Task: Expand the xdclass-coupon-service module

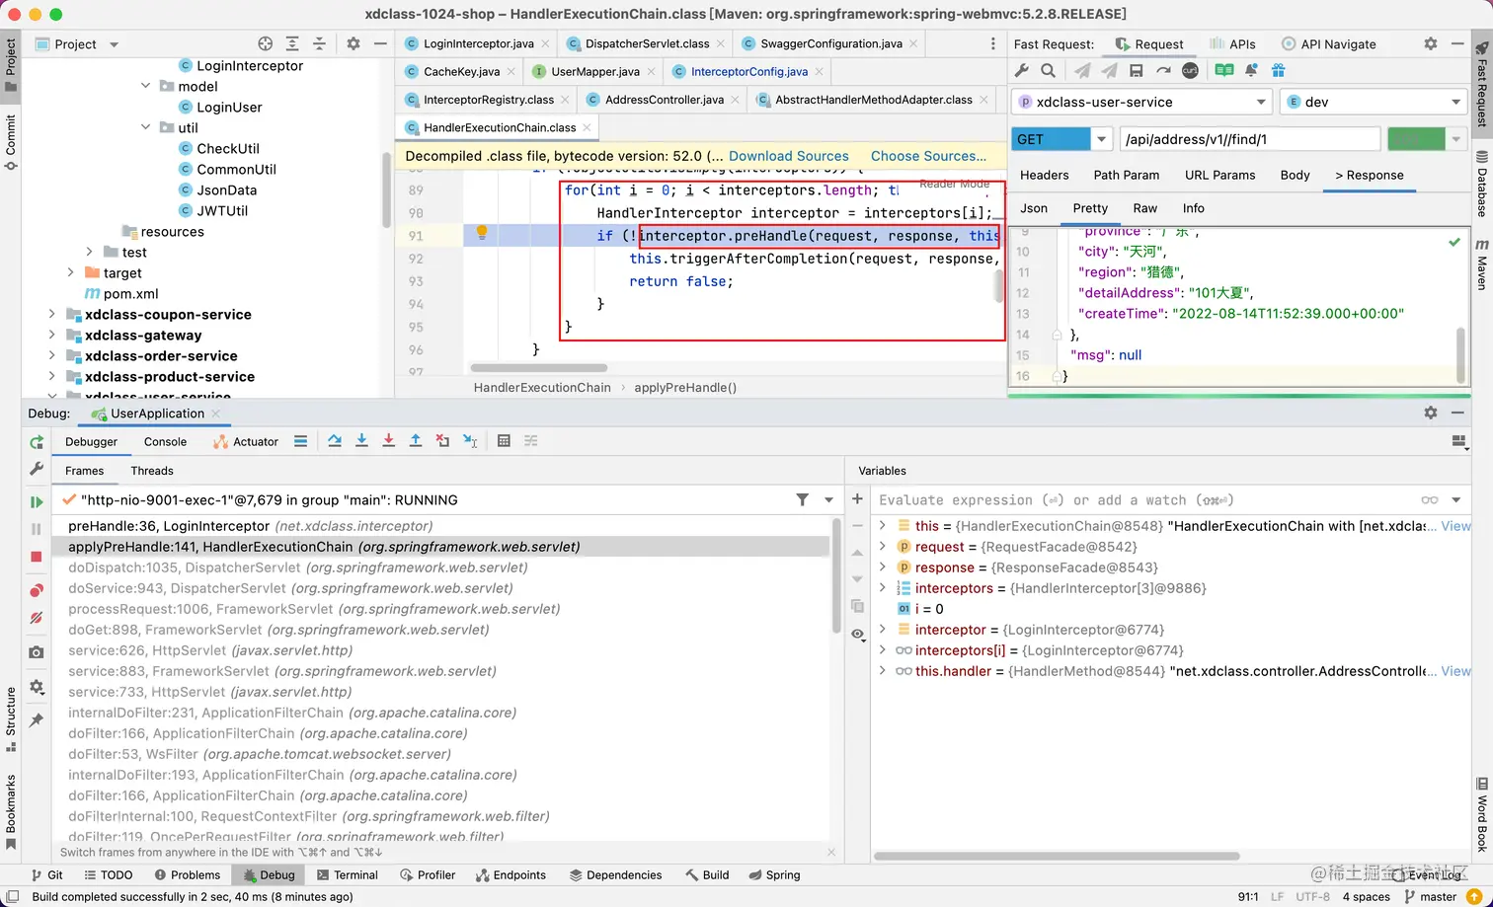Action: pyautogui.click(x=52, y=314)
